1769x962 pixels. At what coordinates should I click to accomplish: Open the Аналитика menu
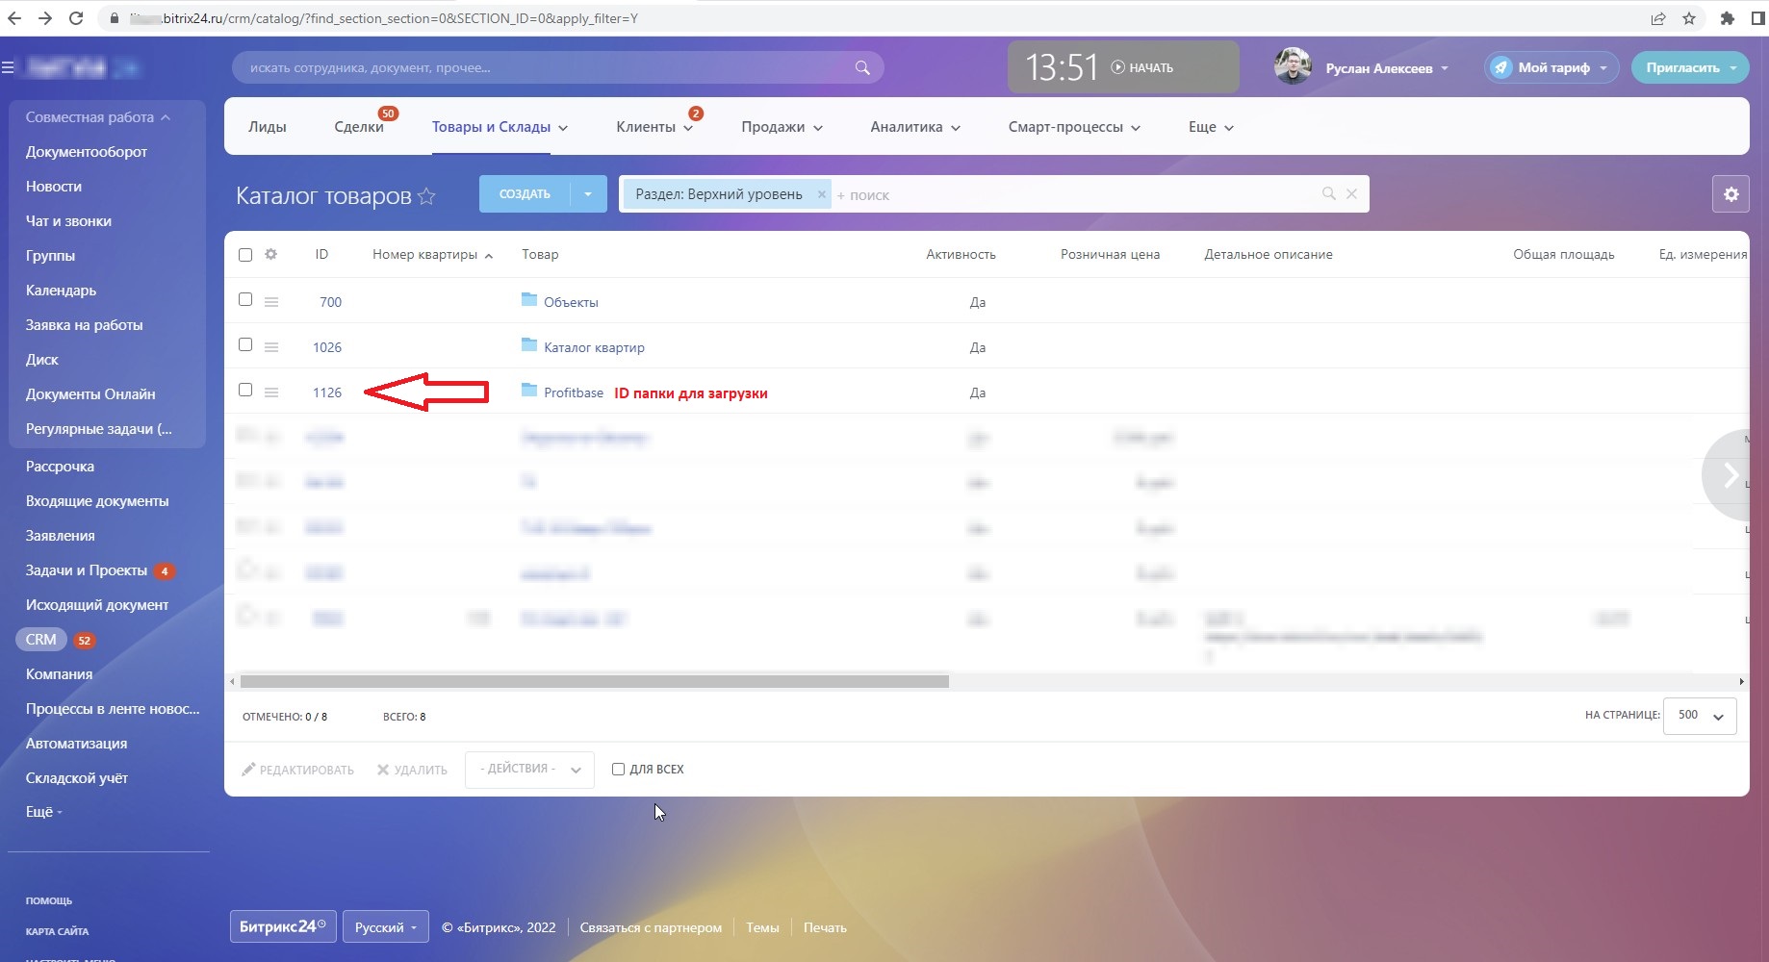[914, 127]
